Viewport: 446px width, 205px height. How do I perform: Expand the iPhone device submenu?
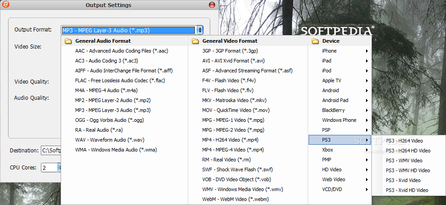[x=340, y=51]
